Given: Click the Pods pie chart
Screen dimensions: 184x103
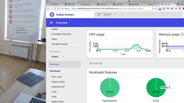Looking at the screenshot, I should point(156,88).
